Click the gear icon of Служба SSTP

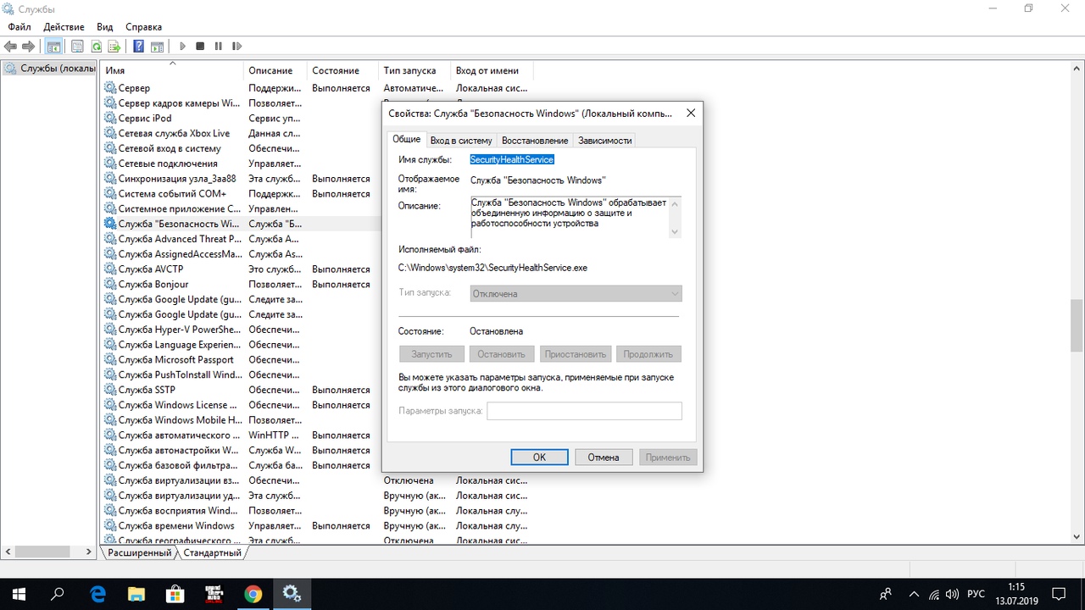[110, 390]
